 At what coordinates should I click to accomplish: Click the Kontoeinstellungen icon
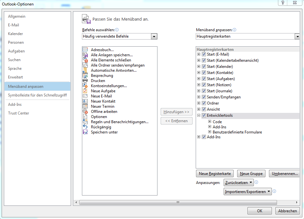tap(85, 86)
